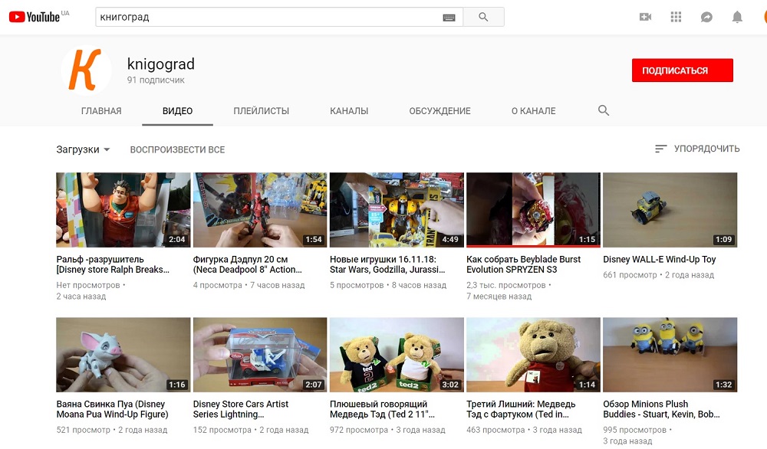This screenshot has height=449, width=767.
Task: Open the two Ted bears video thumbnail
Action: [397, 355]
